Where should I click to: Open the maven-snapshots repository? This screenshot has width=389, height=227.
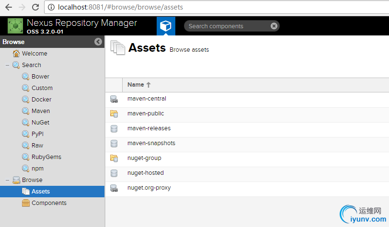[151, 143]
